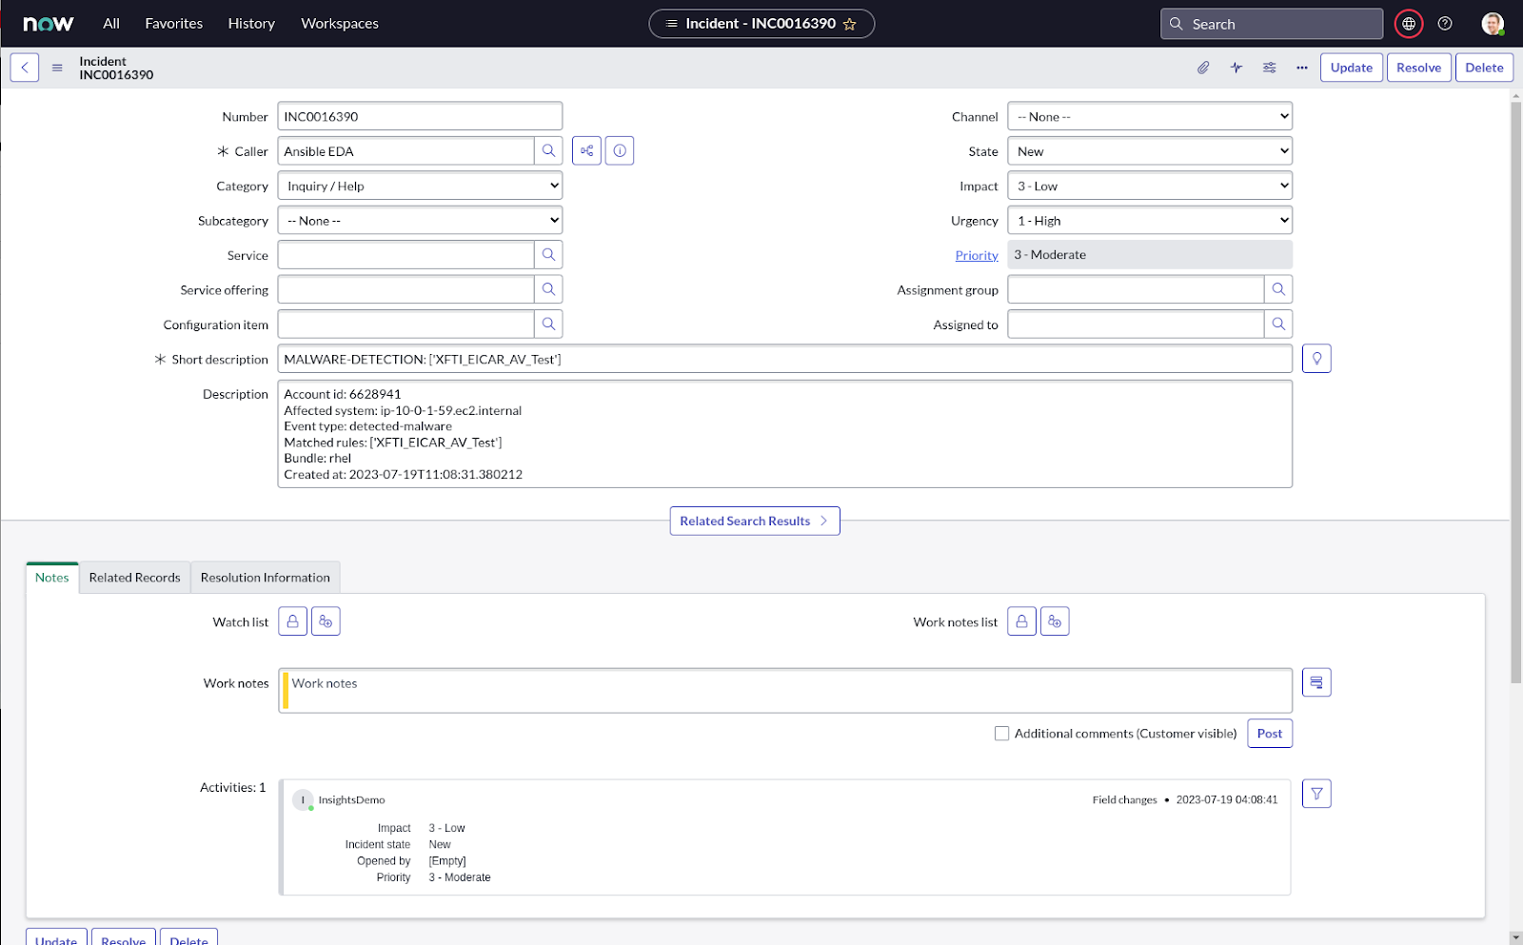
Task: Switch to the Related Records tab
Action: (134, 578)
